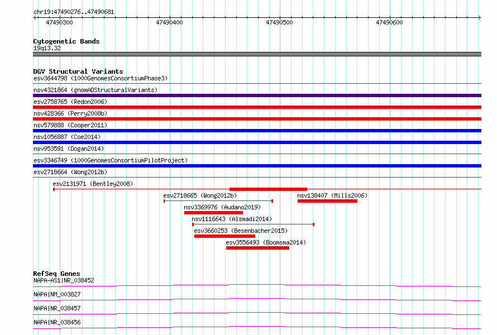Screen dimensions: 497x335
Task: Click the esv2758765 Redon2006 label
Action: 70,102
